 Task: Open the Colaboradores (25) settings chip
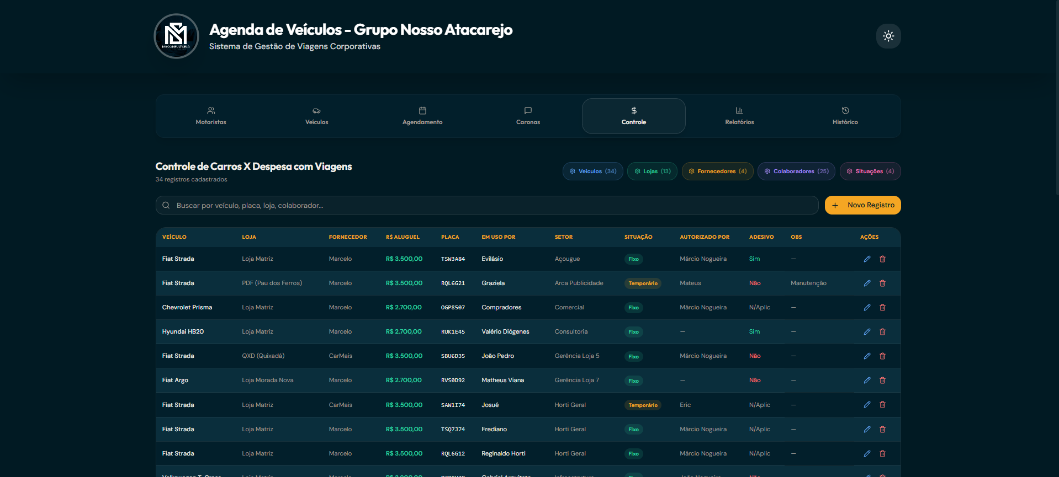coord(796,171)
